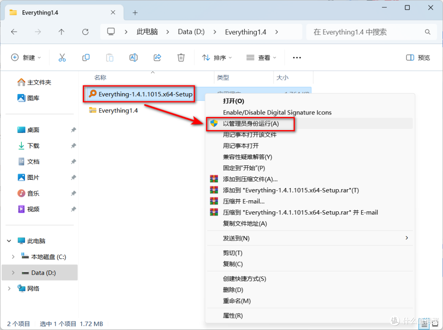The height and width of the screenshot is (330, 443).
Task: Go forward with the right arrow
Action: tap(38, 32)
